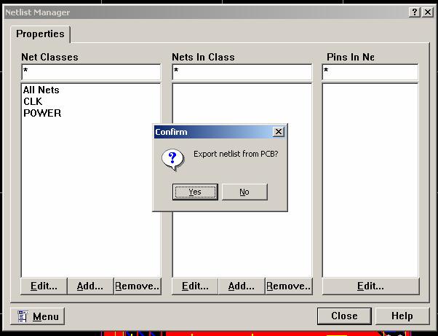Viewport: 438px width, 336px height.
Task: Click Edit under Pins In Net
Action: (x=370, y=286)
